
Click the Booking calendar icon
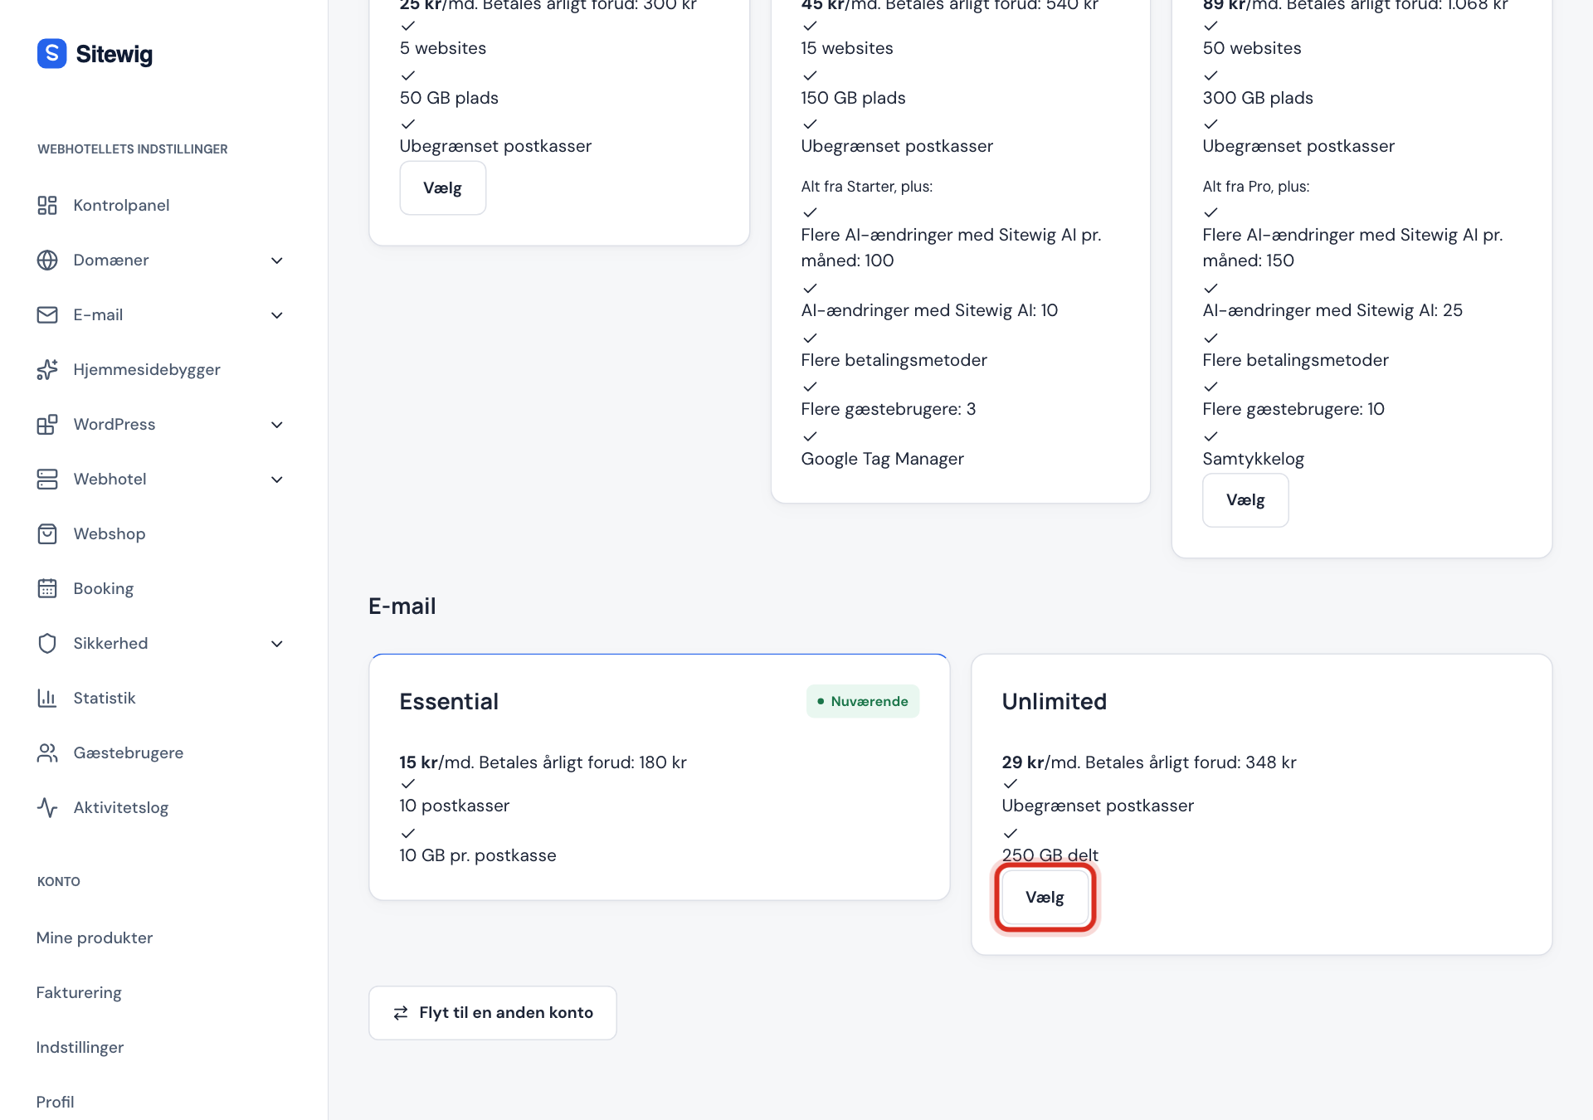pos(47,589)
